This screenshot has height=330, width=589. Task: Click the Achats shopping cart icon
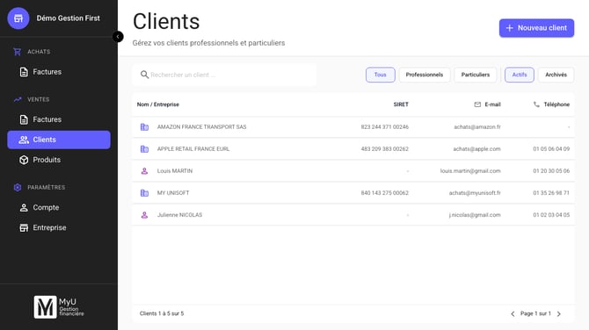pyautogui.click(x=18, y=52)
